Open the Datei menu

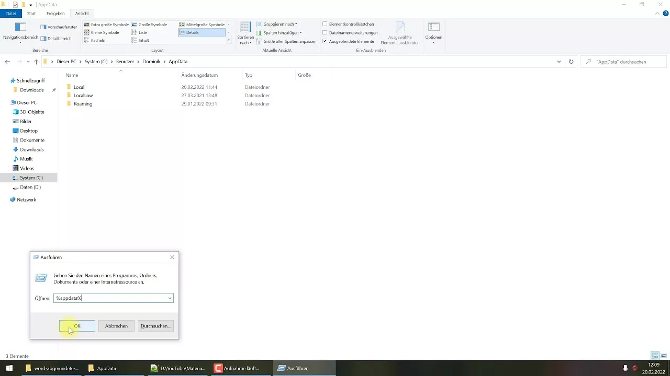(x=10, y=13)
